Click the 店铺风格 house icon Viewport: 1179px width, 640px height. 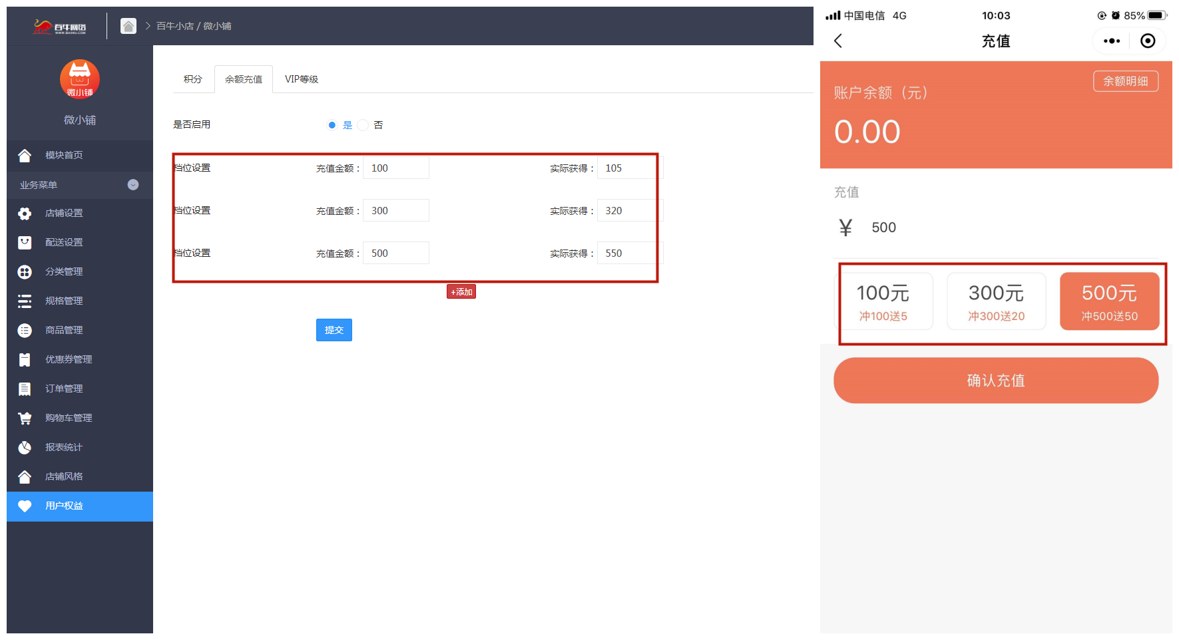[25, 476]
